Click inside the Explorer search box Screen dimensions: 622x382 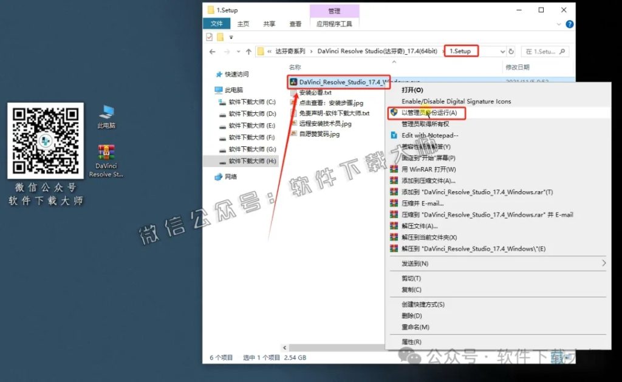(544, 51)
